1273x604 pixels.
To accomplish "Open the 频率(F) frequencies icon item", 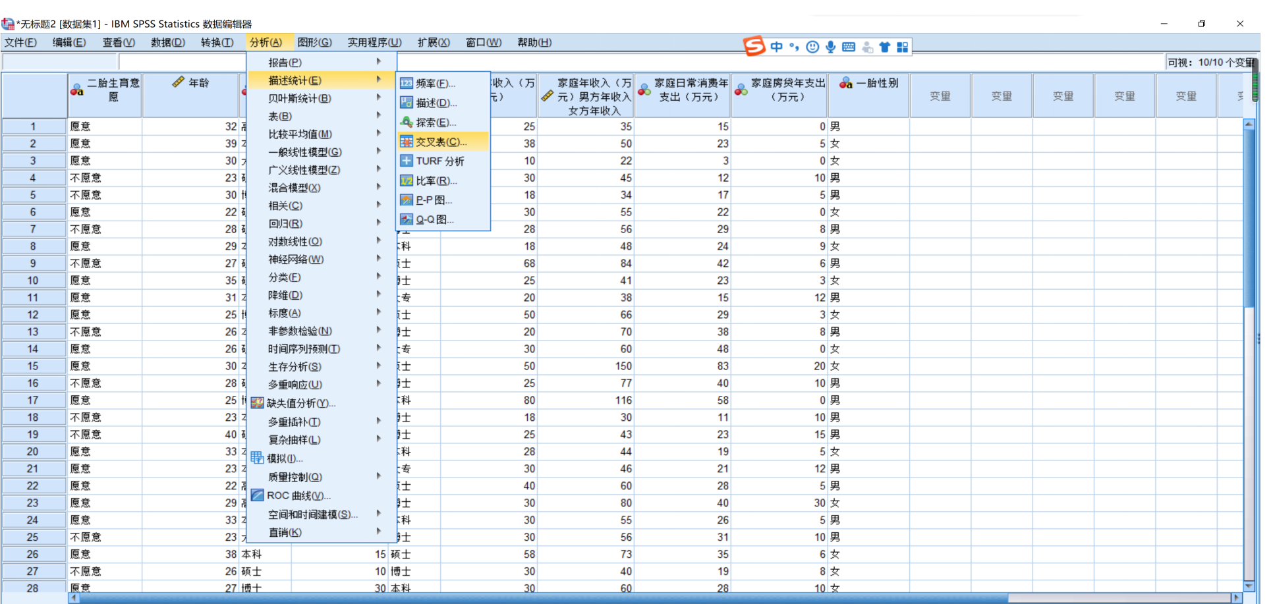I will (407, 84).
